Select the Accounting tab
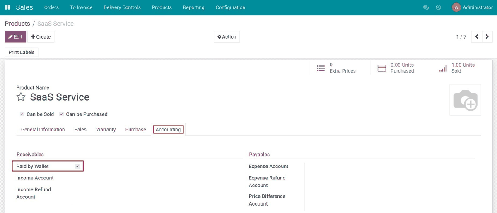Image resolution: width=497 pixels, height=213 pixels. [x=168, y=130]
